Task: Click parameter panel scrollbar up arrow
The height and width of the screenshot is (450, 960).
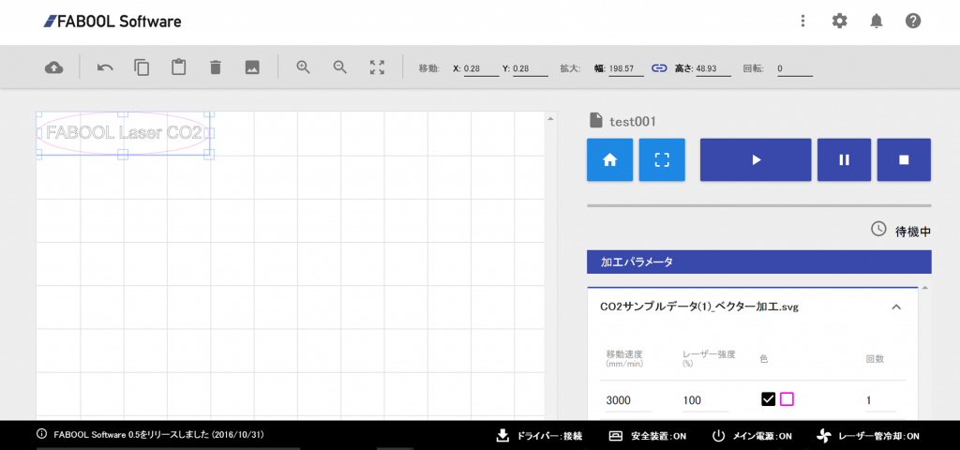Action: (925, 288)
